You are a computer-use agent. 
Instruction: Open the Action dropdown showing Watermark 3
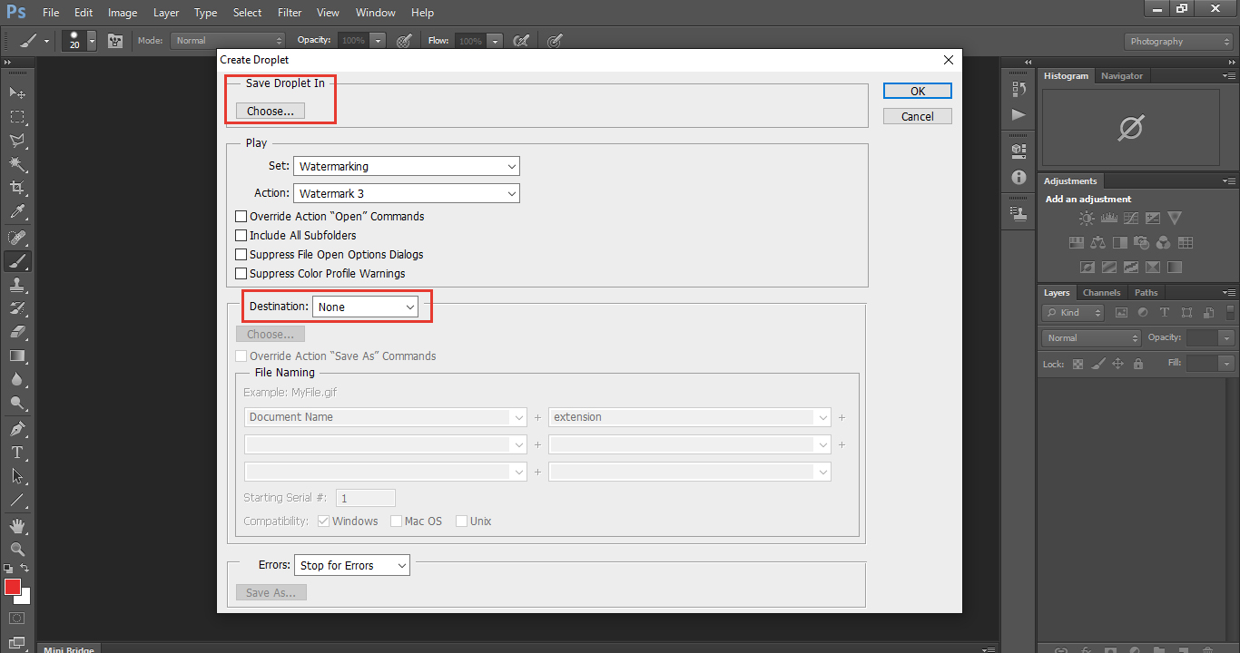(x=407, y=193)
